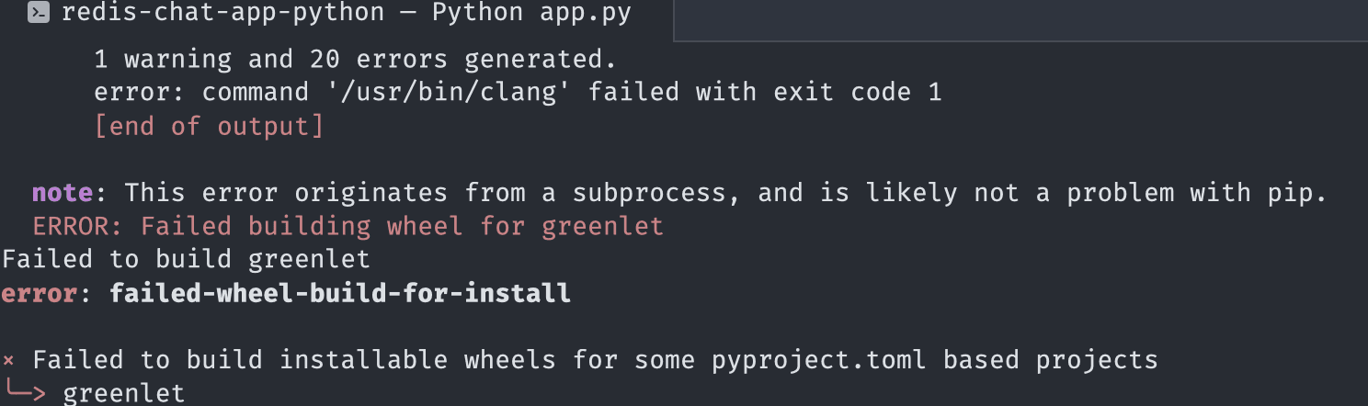Click the 'Failed to build greenlet' line
Image resolution: width=1368 pixels, height=406 pixels.
pyautogui.click(x=186, y=259)
